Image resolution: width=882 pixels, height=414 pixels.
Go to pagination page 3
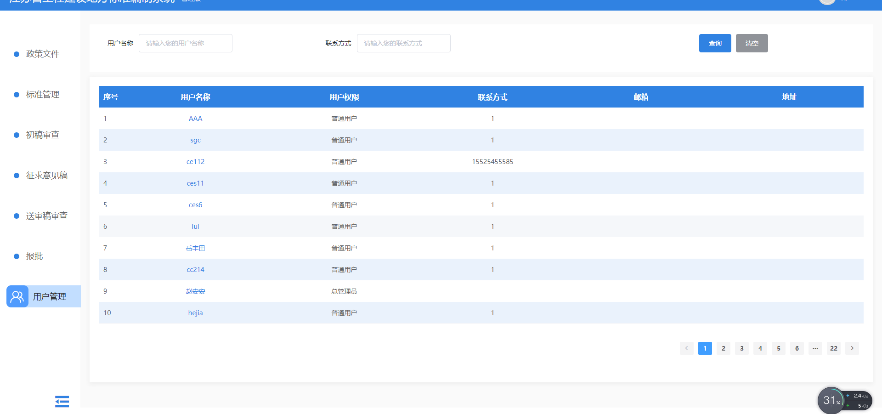(742, 348)
